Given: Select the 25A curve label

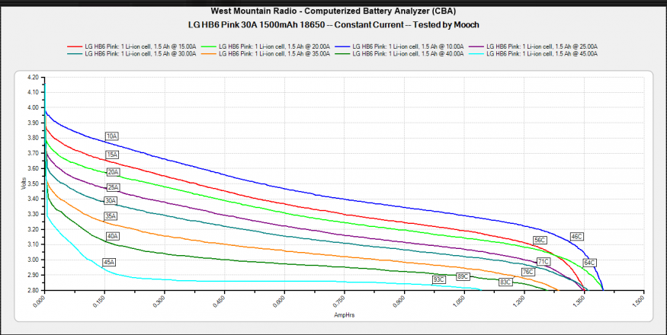Looking at the screenshot, I should click(x=112, y=187).
